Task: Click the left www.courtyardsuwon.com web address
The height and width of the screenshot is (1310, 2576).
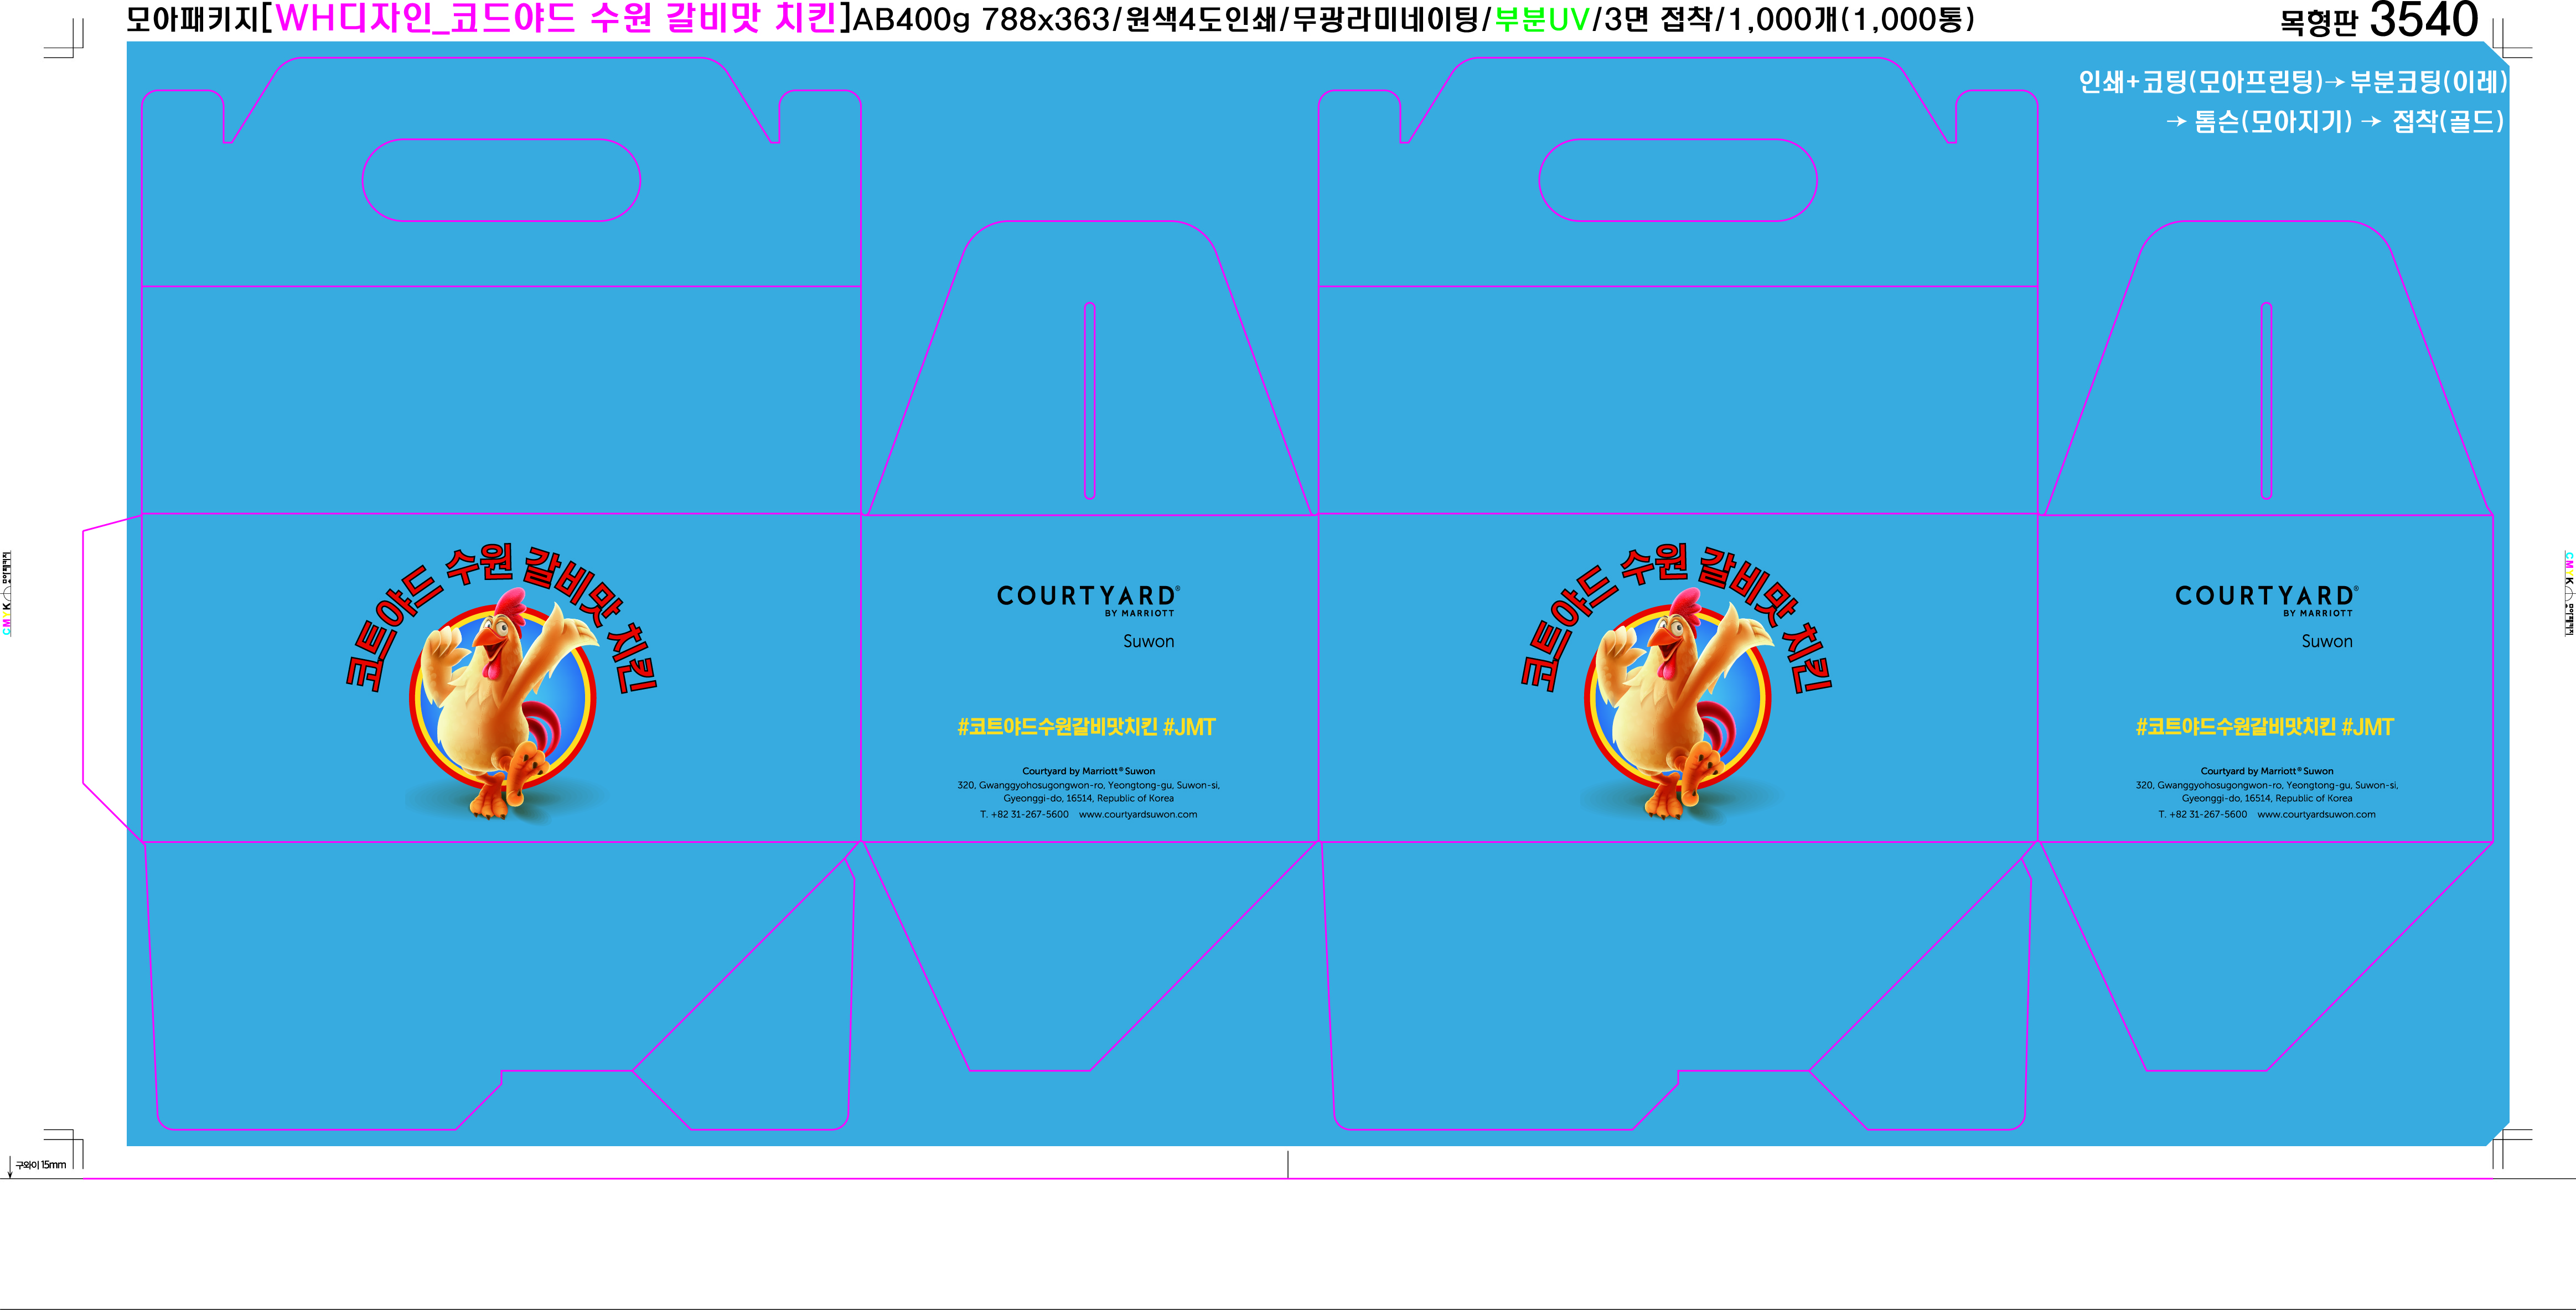Action: [1138, 815]
